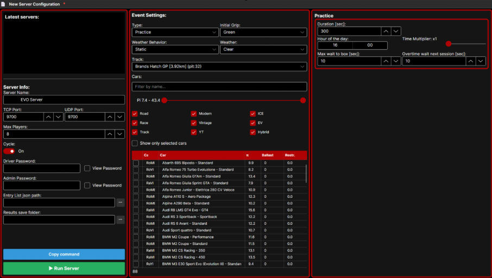This screenshot has width=492, height=278.
Task: Decrease Max Players with down arrow
Action: point(120,134)
